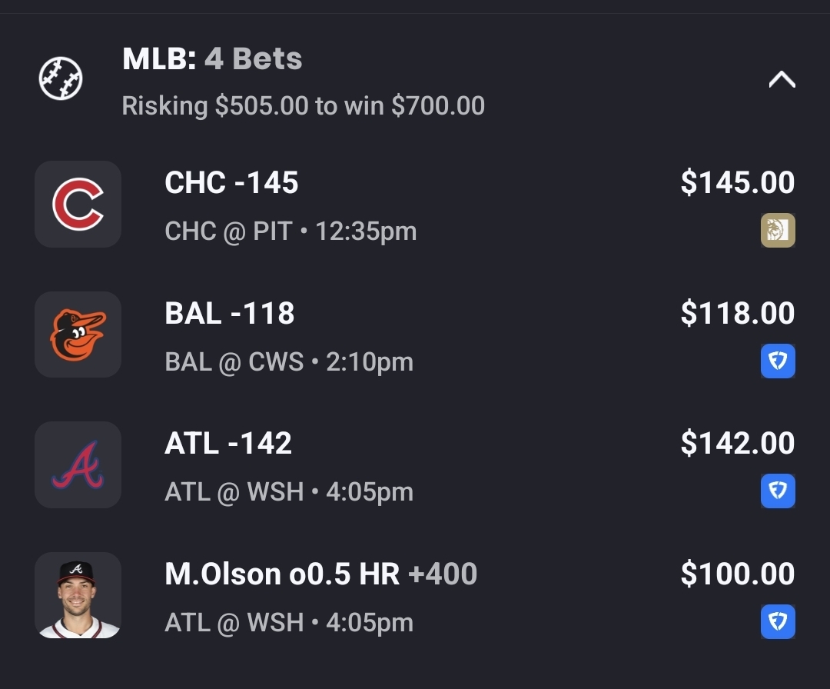This screenshot has height=689, width=830.
Task: Click the gold sportsbook icon for CHC bet
Action: tap(778, 231)
